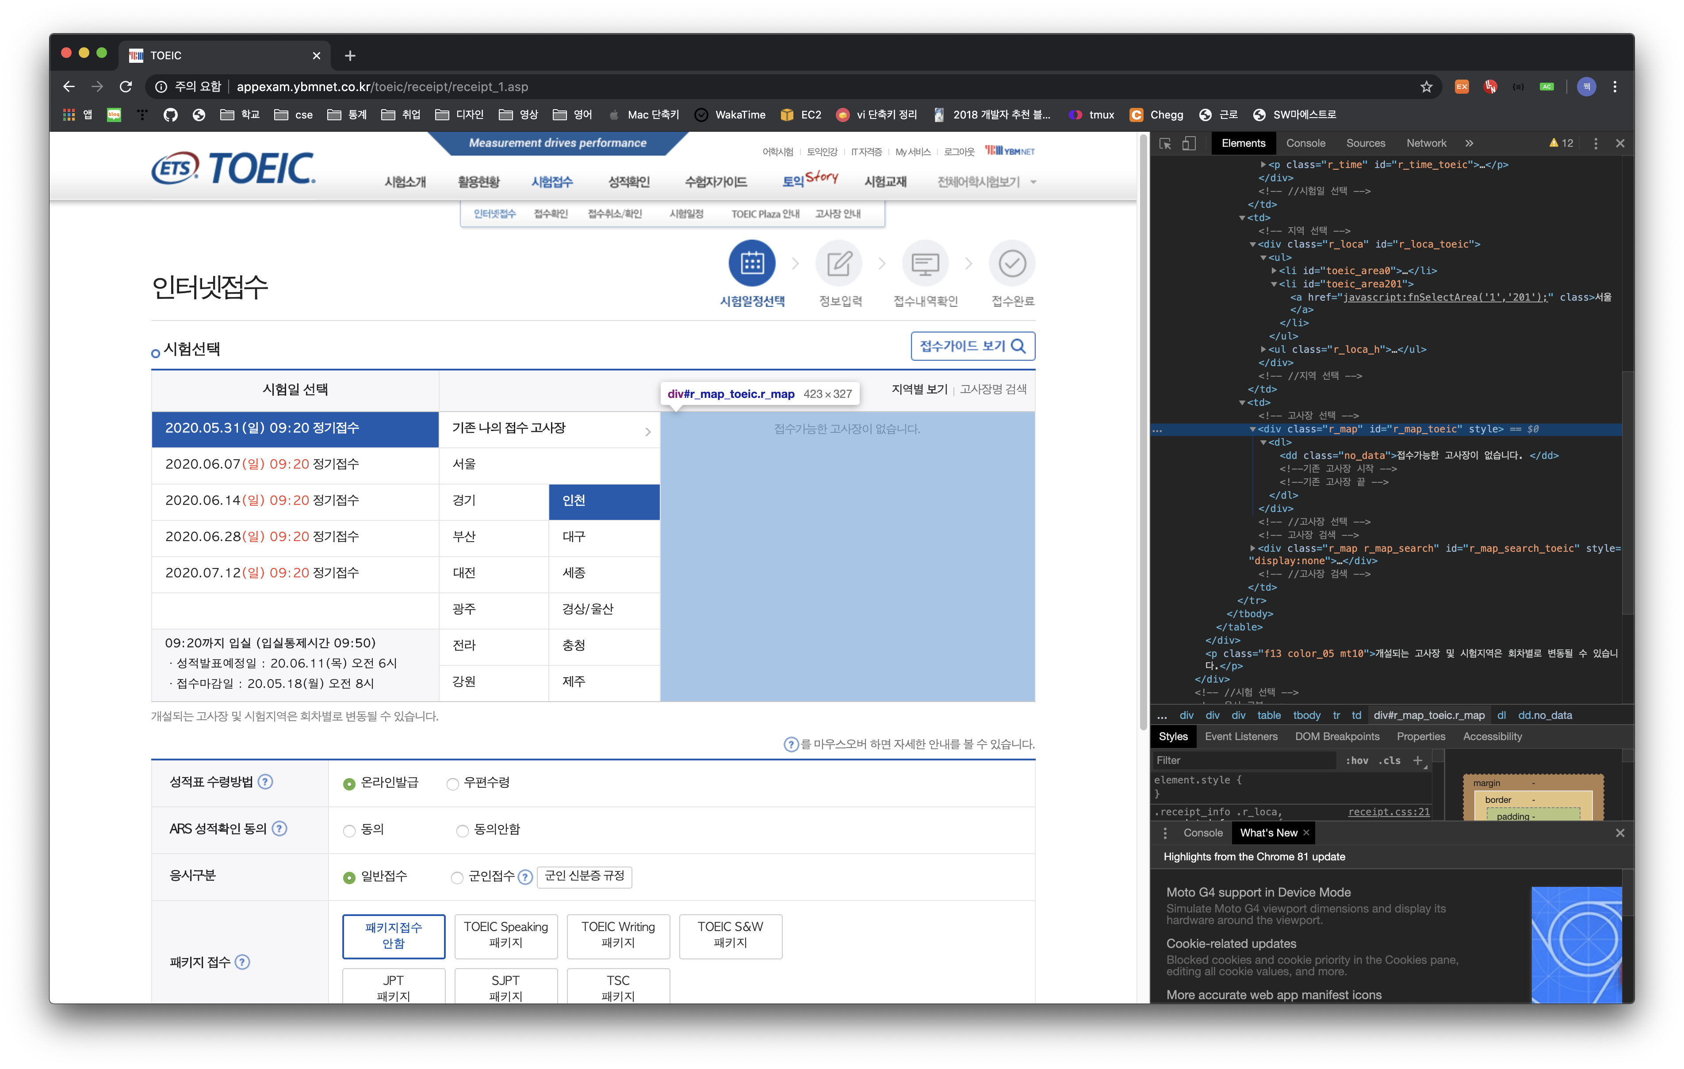Bookmark this page with the star icon

(1427, 87)
